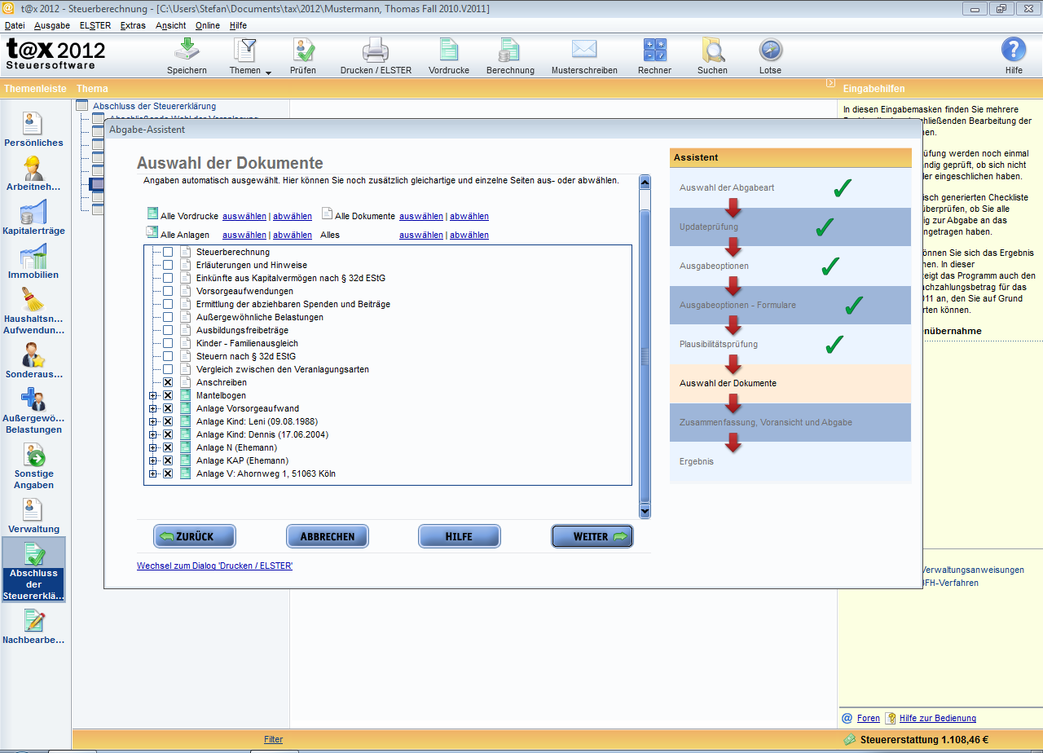Viewport: 1043px width, 753px height.
Task: Open the Lotse compass icon
Action: click(x=770, y=51)
